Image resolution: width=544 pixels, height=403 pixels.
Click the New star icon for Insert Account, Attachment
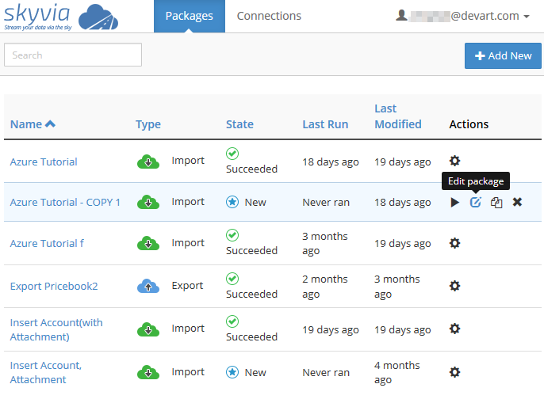pyautogui.click(x=232, y=372)
